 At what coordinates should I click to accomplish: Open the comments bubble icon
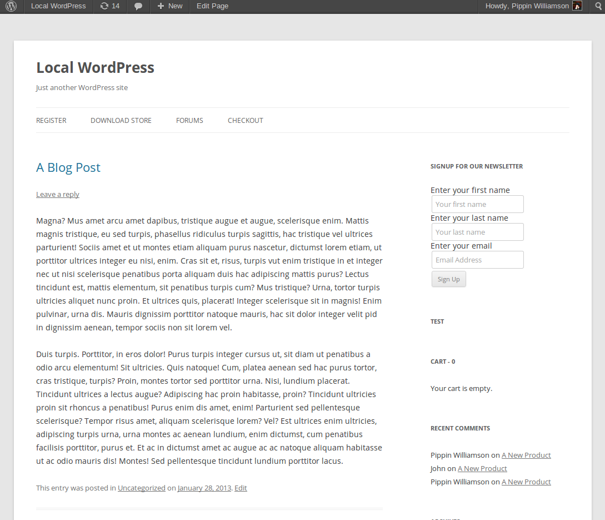point(138,6)
